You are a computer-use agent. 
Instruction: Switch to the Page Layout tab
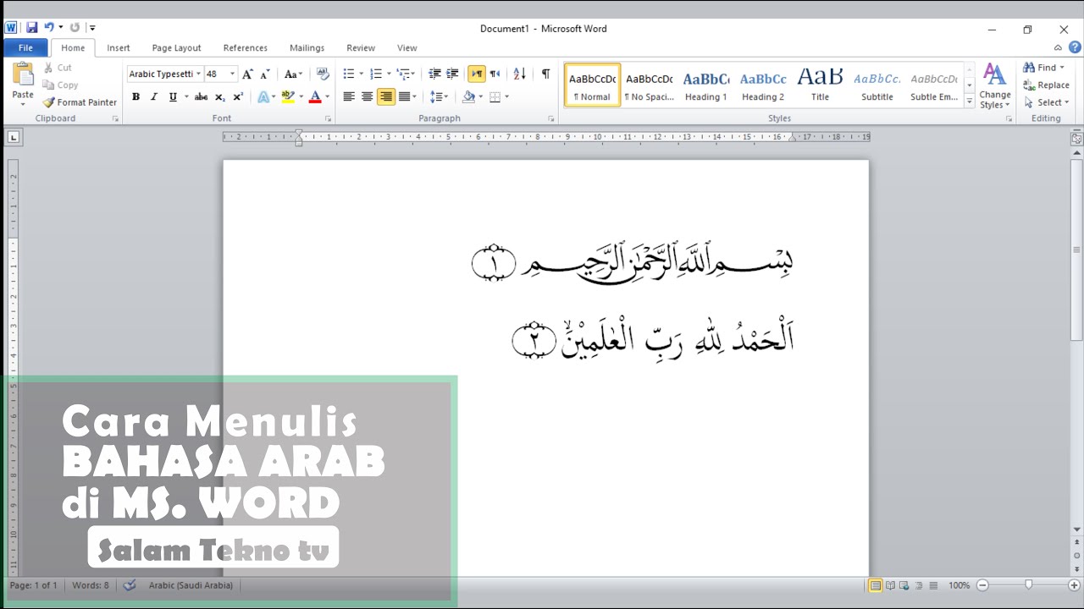coord(176,48)
